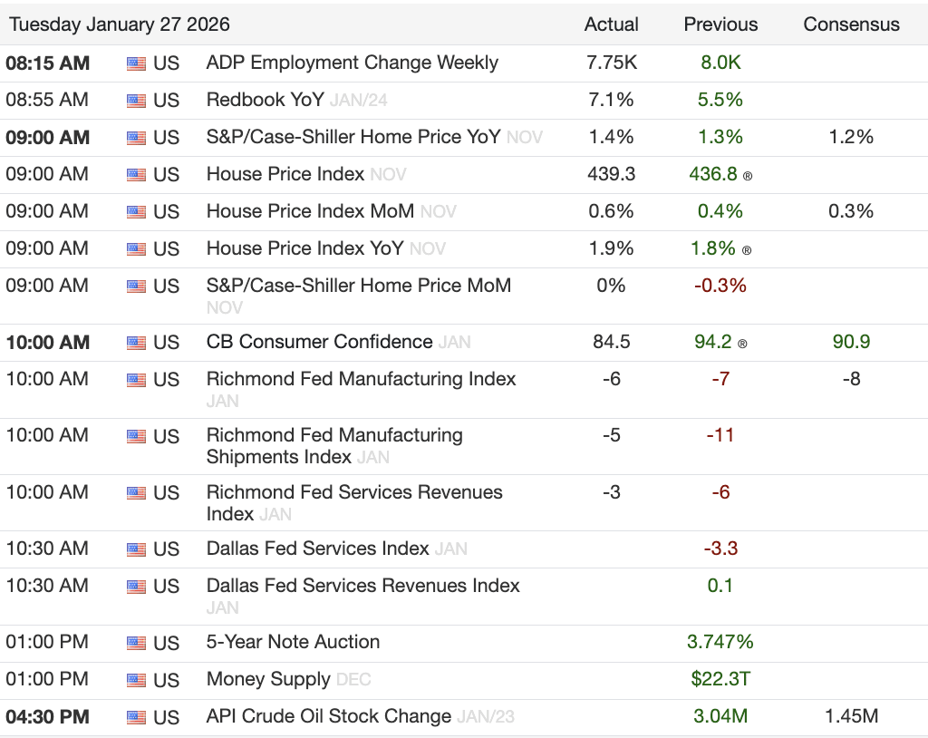View the House Price Index MoM event

(310, 211)
